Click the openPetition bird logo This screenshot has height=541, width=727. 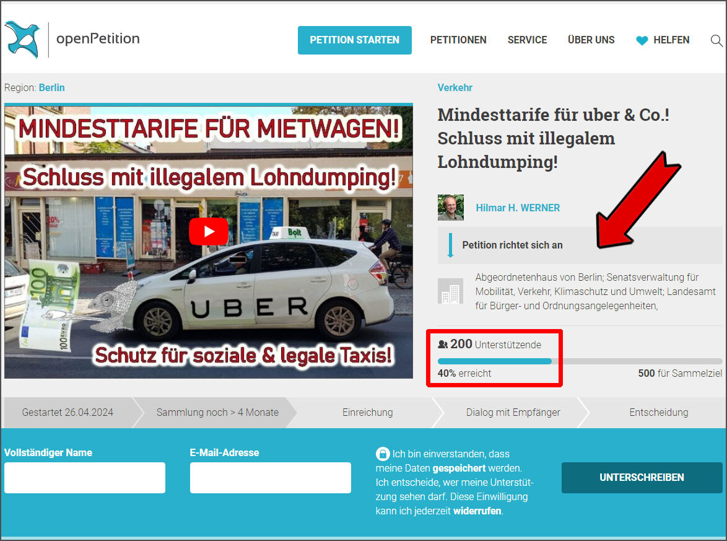22,39
